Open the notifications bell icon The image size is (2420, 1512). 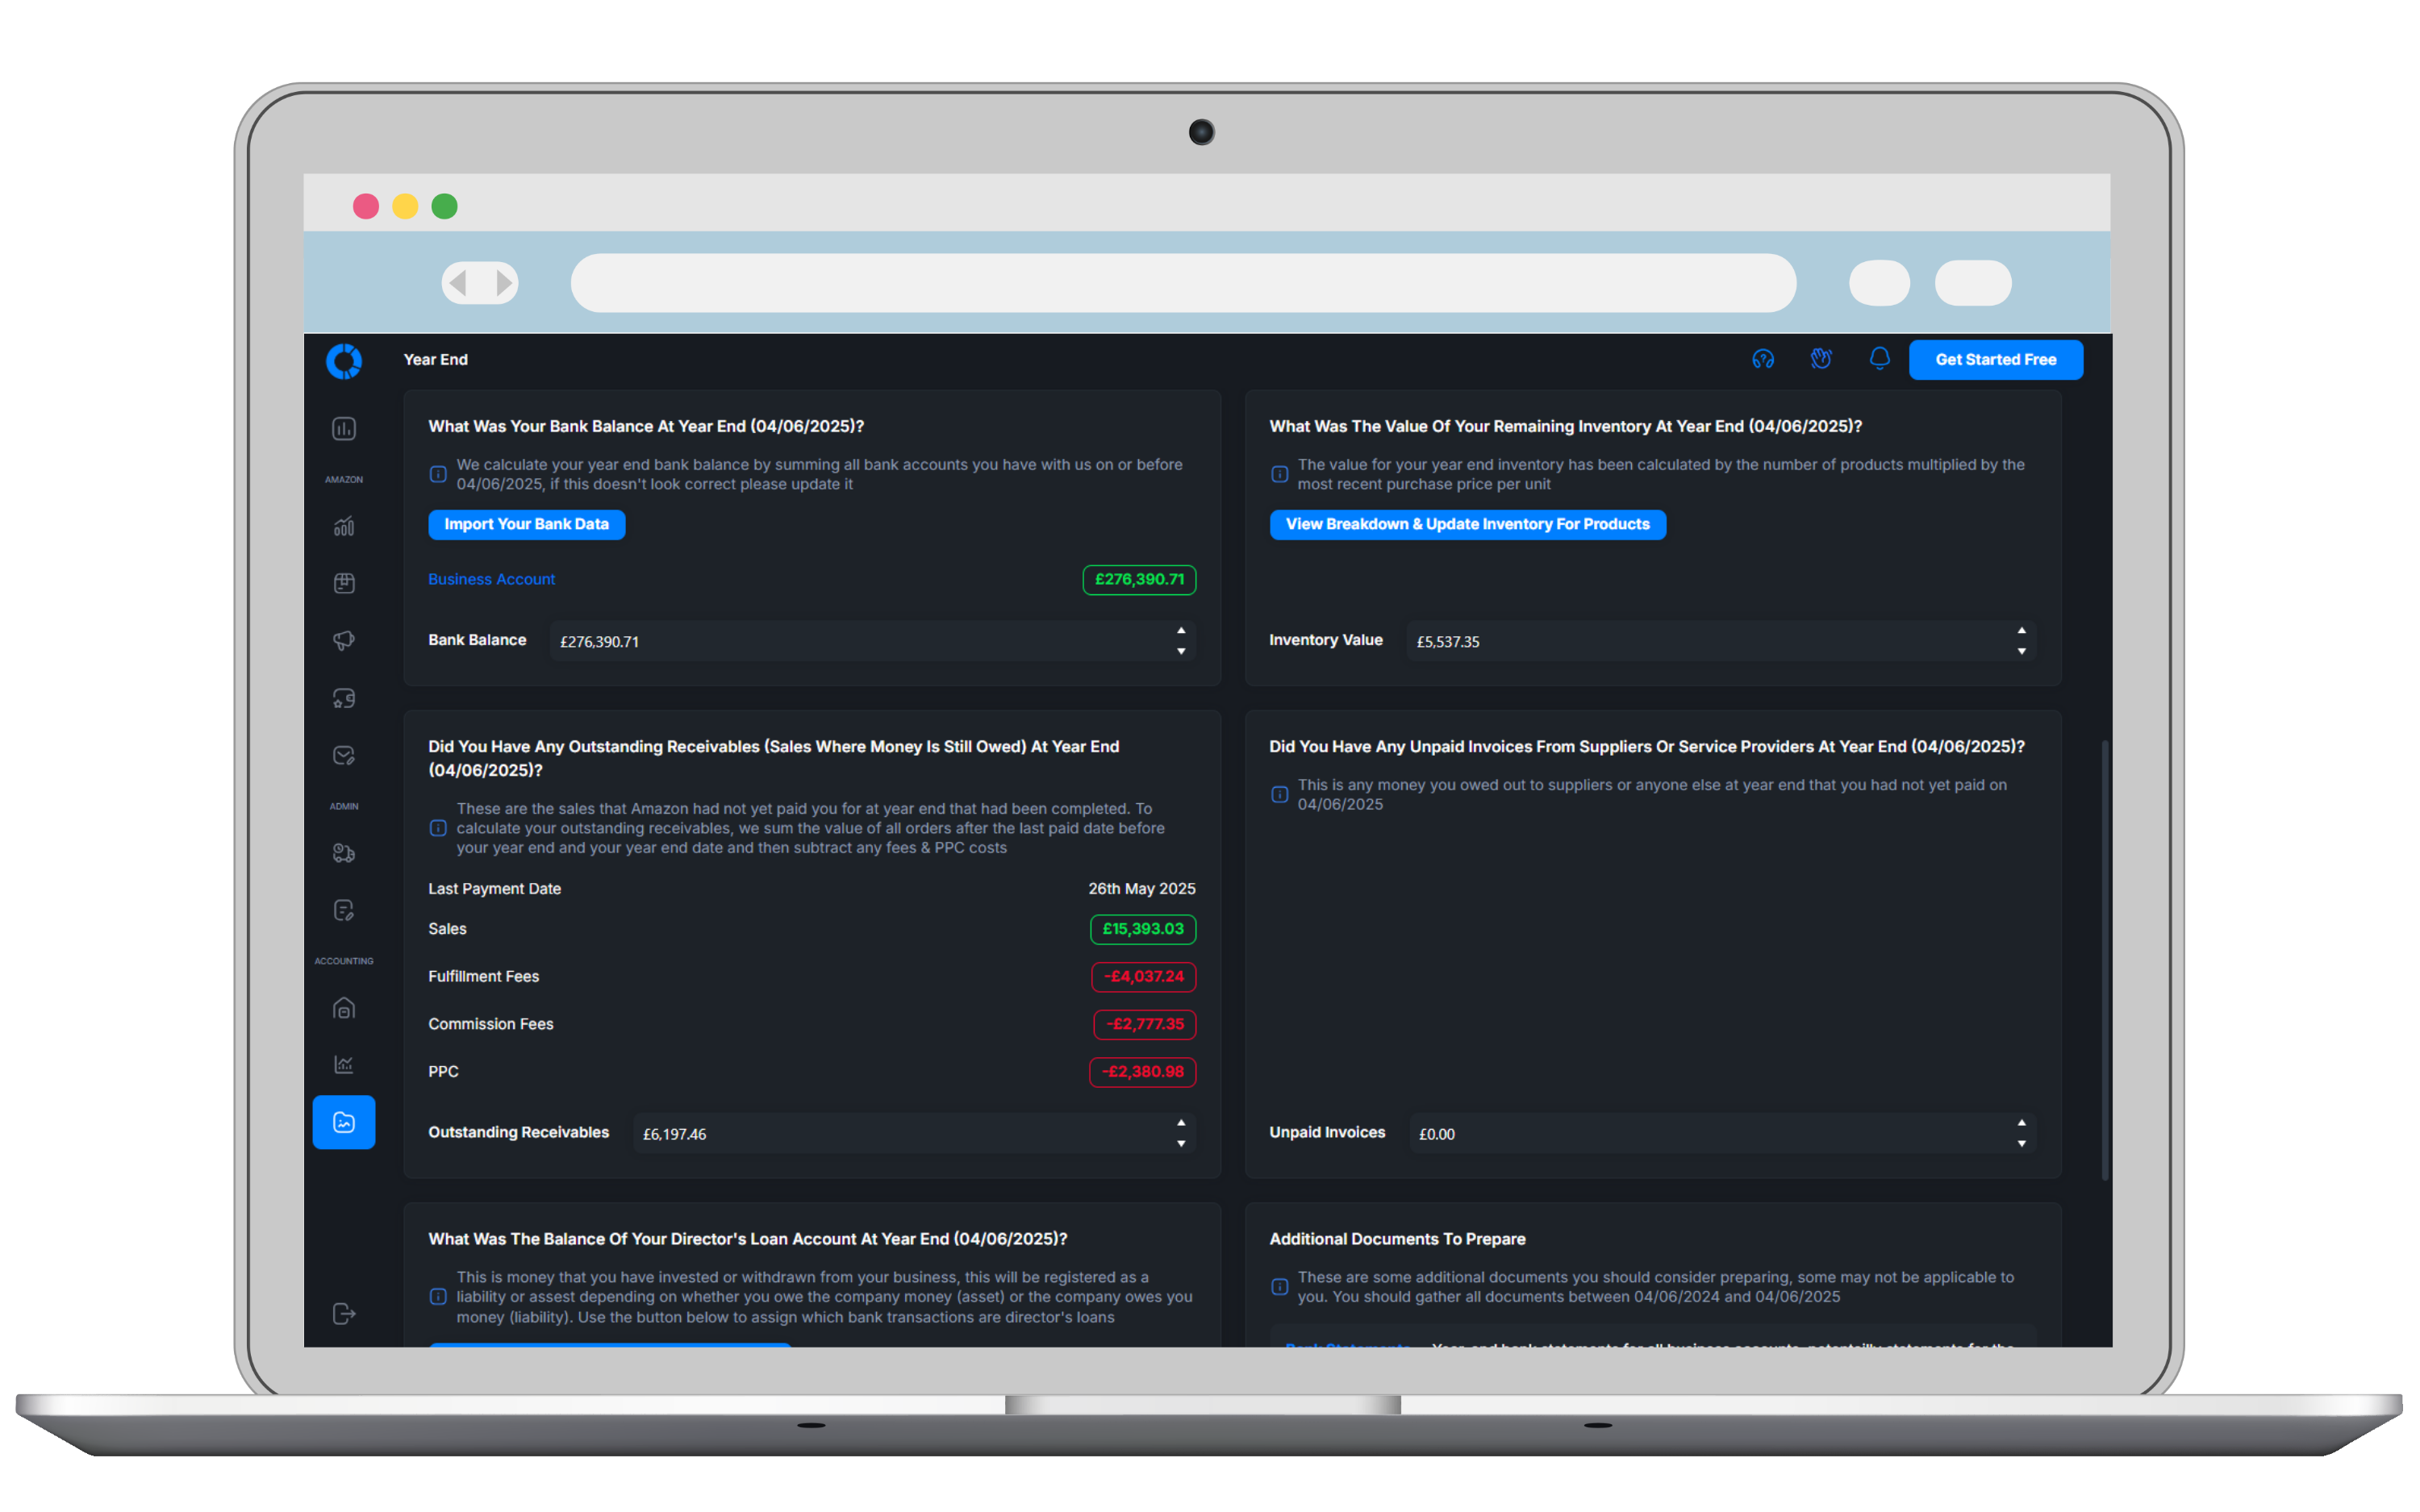[x=1880, y=359]
